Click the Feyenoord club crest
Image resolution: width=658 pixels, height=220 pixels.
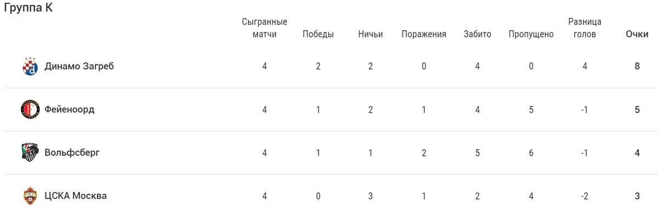pos(30,110)
